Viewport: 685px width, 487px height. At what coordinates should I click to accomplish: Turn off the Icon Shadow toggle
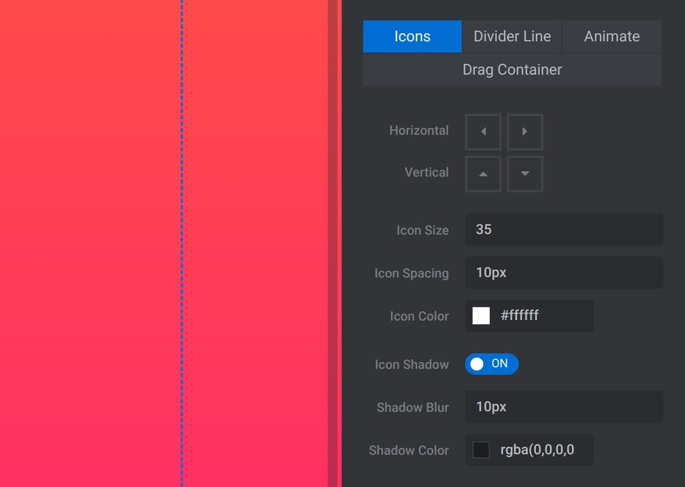492,364
